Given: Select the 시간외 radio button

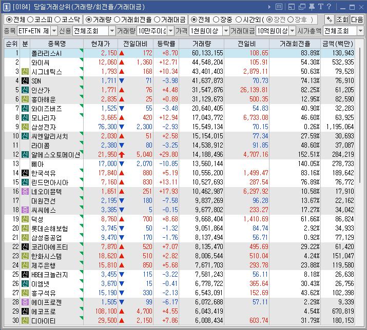Looking at the screenshot, I should pyautogui.click(x=239, y=19).
